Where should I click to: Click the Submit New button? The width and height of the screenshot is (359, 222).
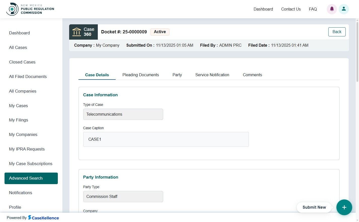[x=314, y=207]
